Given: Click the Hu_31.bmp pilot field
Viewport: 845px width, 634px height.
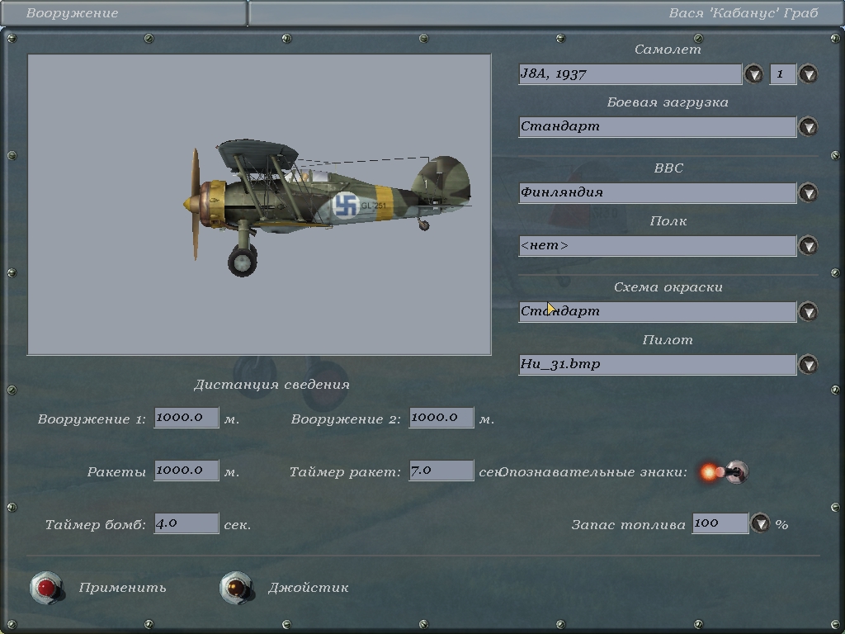Looking at the screenshot, I should tap(658, 364).
